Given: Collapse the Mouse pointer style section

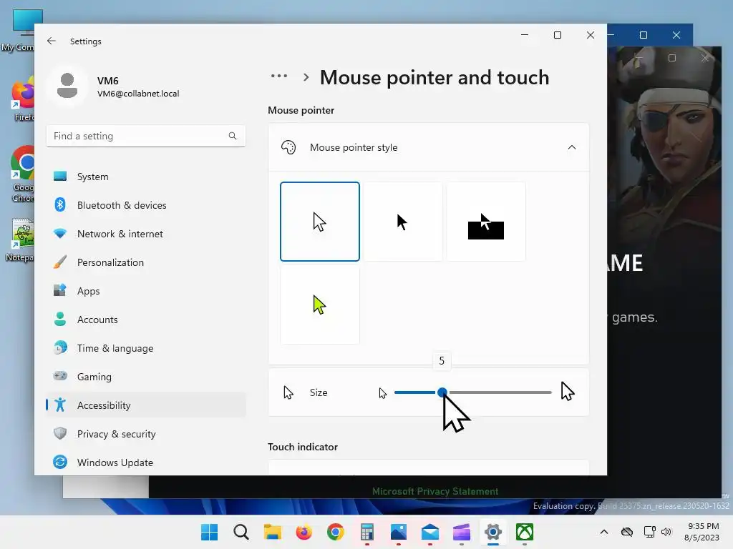Looking at the screenshot, I should pyautogui.click(x=572, y=147).
